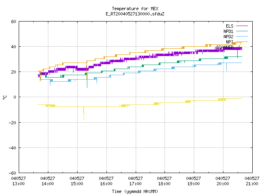Click the x-axis tick label 19:00
260x195 pixels.
click(193, 184)
